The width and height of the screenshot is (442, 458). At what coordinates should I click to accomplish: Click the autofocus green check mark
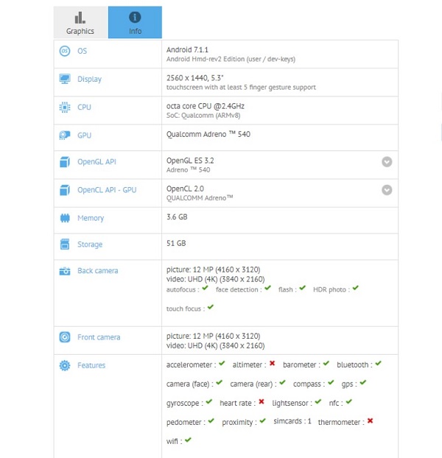[x=205, y=288]
